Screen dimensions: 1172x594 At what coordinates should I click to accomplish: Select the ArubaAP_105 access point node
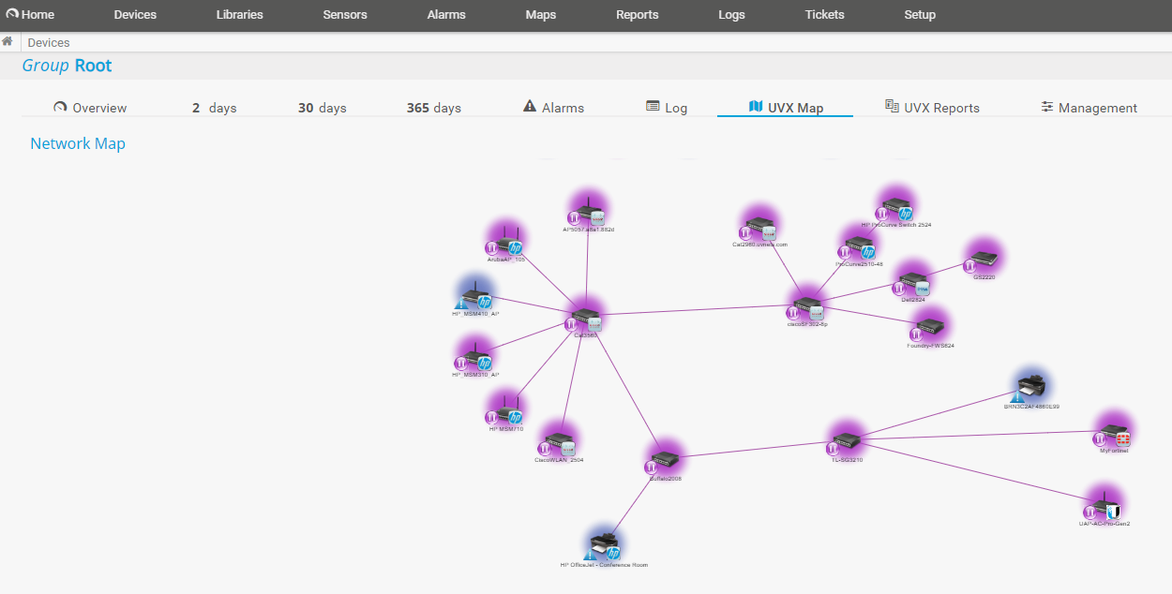[505, 240]
